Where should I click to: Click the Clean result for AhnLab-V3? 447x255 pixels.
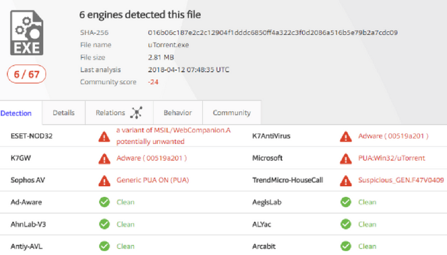[x=125, y=224]
